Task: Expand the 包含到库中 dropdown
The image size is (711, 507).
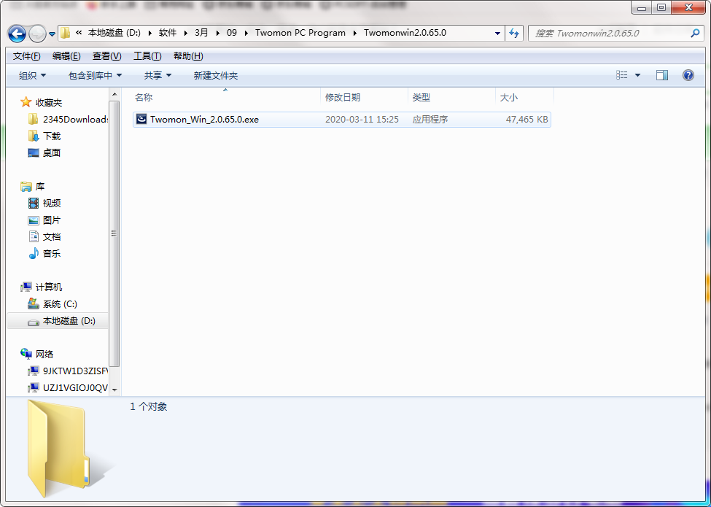Action: click(x=96, y=76)
